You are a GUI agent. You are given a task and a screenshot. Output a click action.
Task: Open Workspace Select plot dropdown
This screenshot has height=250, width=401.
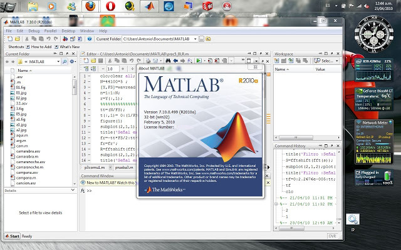326,61
